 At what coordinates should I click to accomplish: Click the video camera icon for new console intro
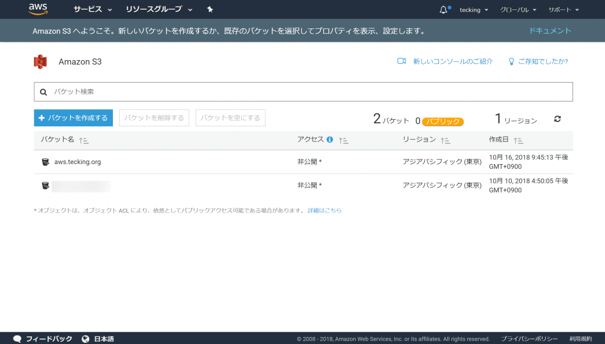pyautogui.click(x=402, y=61)
